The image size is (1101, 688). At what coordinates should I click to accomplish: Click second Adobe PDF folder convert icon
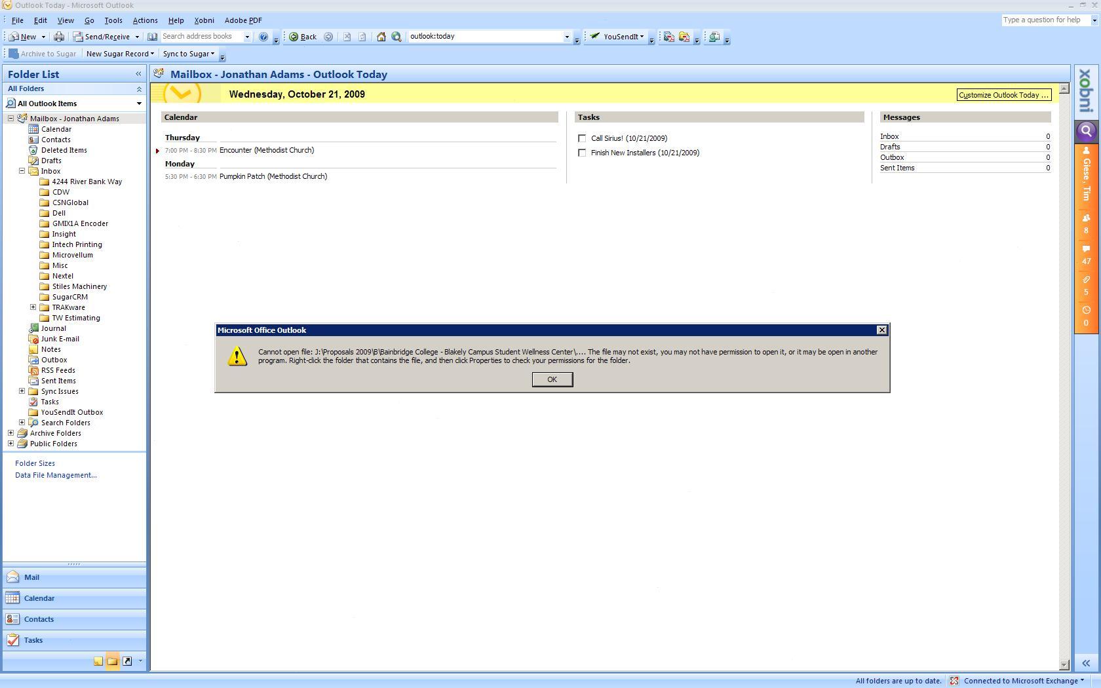click(x=684, y=37)
